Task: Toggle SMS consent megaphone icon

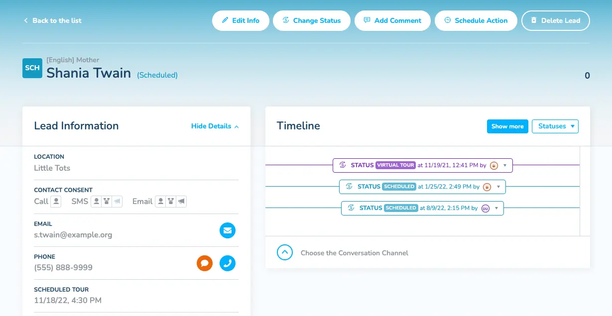Action: point(117,202)
